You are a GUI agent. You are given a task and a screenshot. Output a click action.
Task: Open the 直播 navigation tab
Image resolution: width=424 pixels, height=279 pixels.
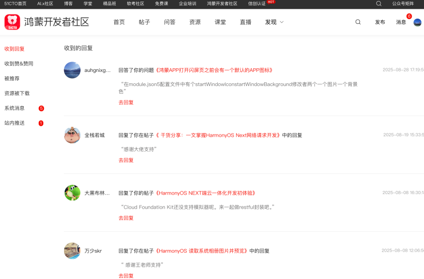246,22
